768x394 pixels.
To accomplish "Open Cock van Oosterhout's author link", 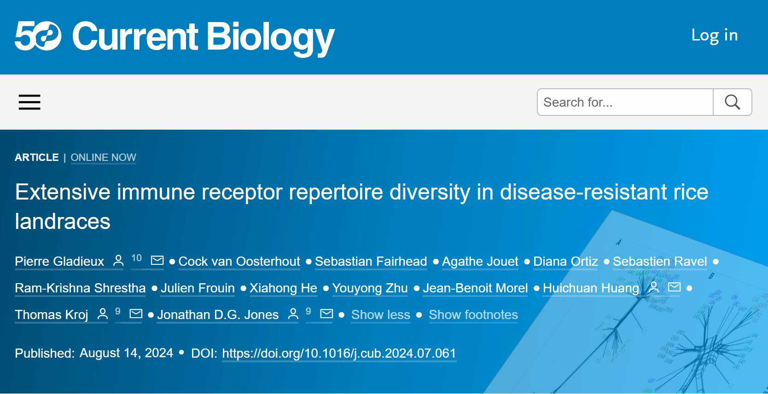I will coord(239,262).
